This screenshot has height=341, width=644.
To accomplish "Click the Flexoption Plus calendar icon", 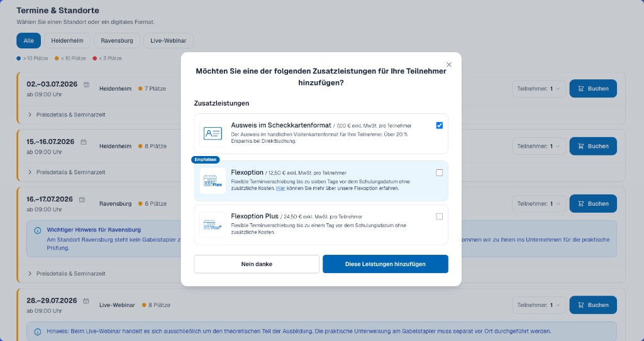I will coord(213,225).
